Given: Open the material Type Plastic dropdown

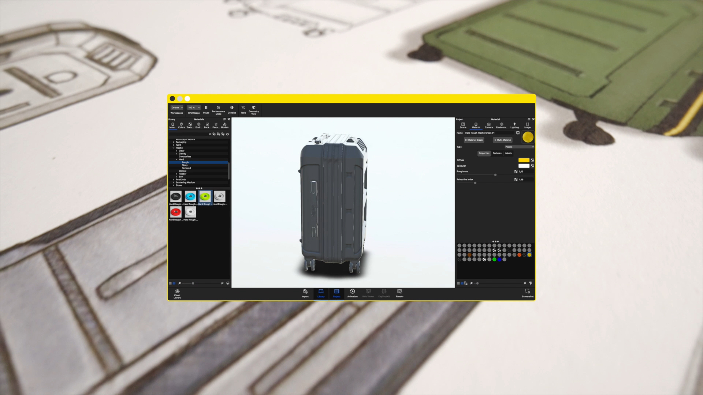Looking at the screenshot, I should point(519,147).
